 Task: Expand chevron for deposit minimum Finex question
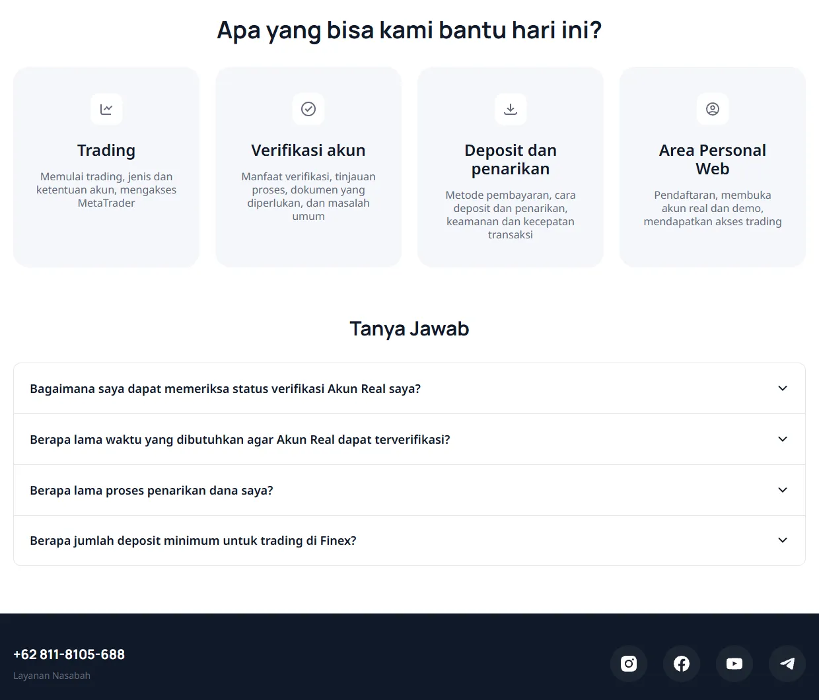(783, 540)
